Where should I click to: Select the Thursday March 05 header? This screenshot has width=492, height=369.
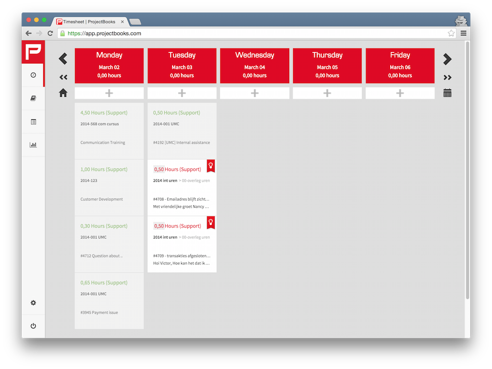pos(327,65)
